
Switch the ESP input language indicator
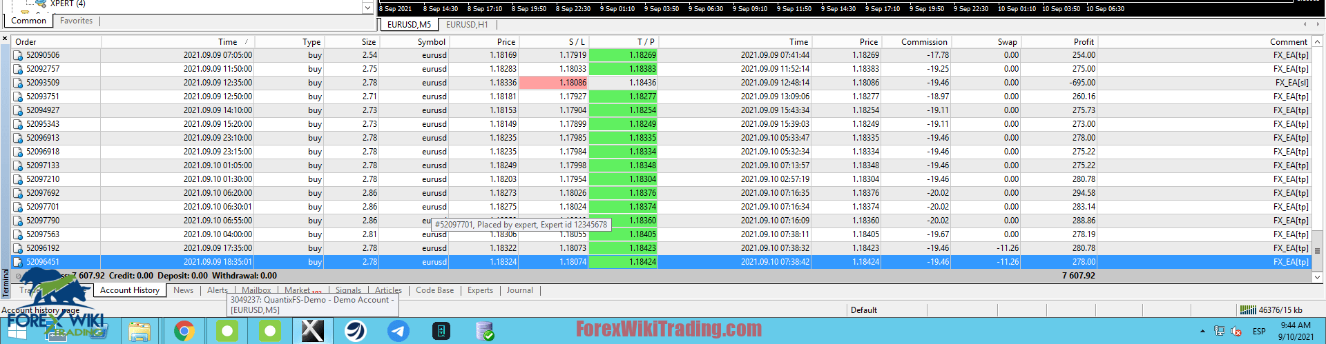[1259, 332]
